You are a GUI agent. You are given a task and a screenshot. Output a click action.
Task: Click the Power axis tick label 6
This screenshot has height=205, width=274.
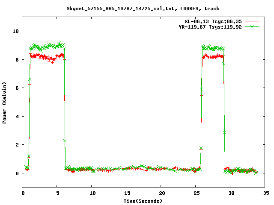click(17, 88)
